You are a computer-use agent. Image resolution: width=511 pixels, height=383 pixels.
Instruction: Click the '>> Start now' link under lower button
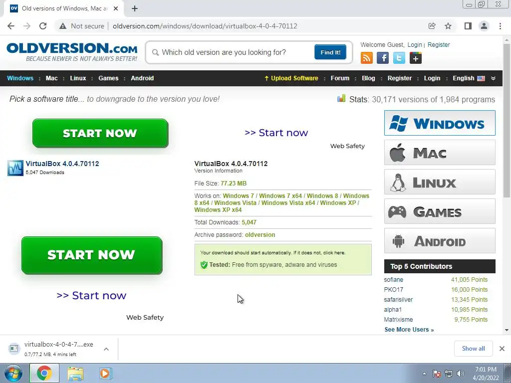coord(91,295)
